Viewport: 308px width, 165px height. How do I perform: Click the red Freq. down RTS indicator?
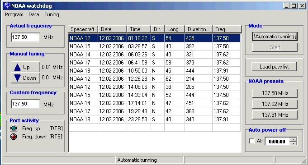(x=14, y=137)
